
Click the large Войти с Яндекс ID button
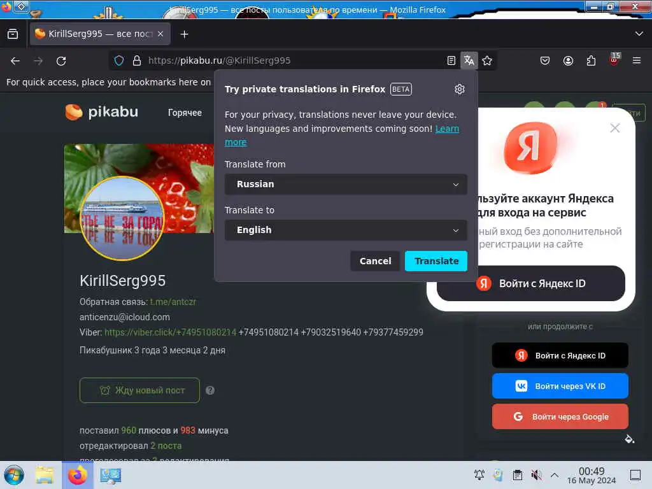530,283
